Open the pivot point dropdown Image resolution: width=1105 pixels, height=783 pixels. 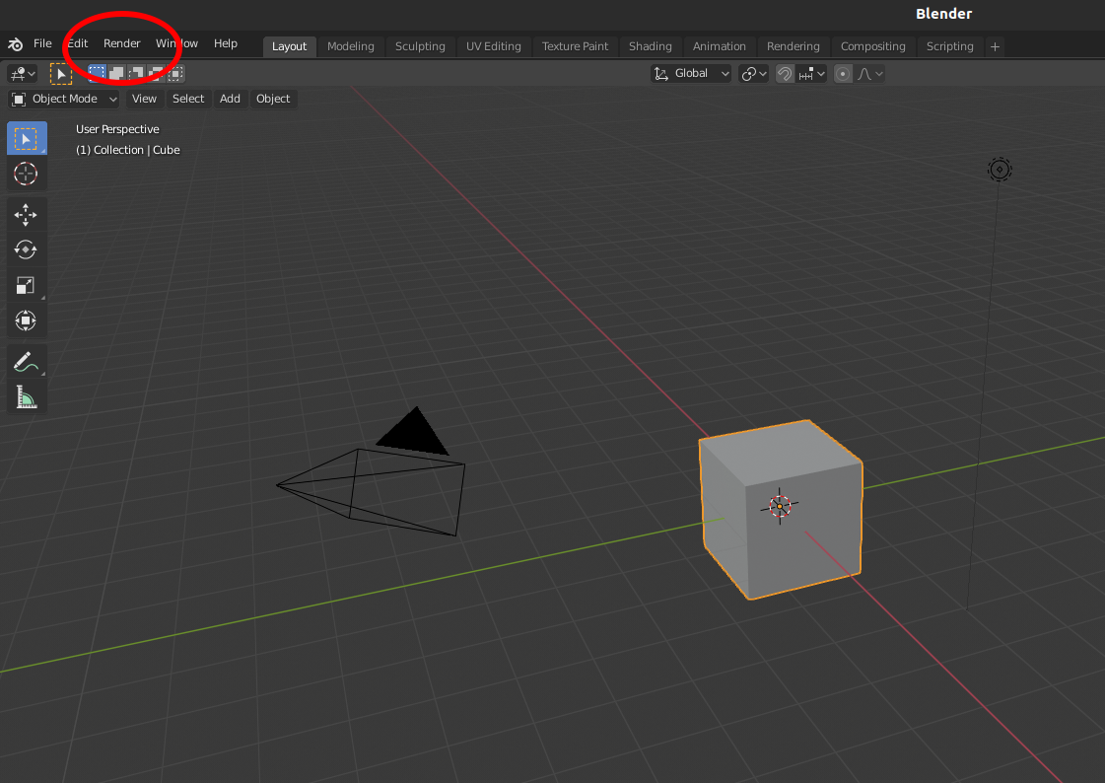coord(753,73)
